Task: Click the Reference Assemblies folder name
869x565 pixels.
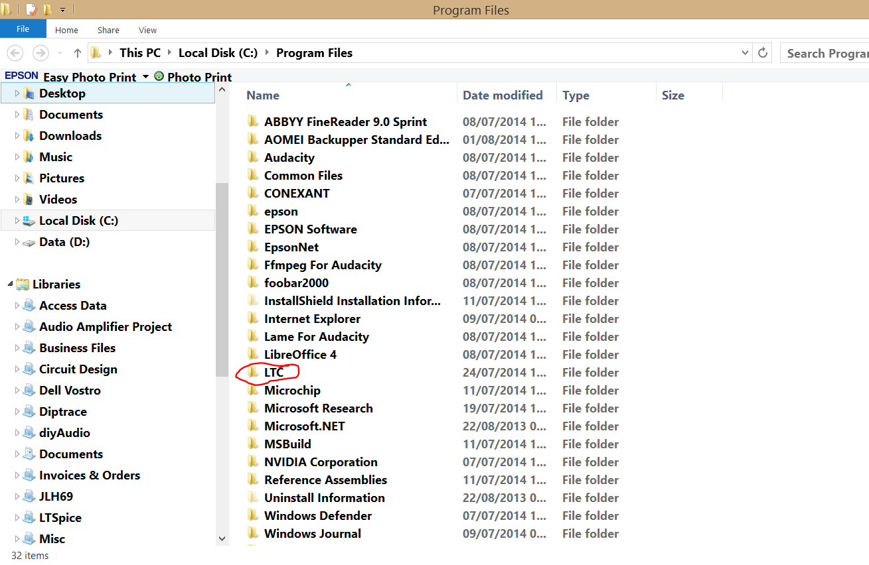Action: pos(325,479)
